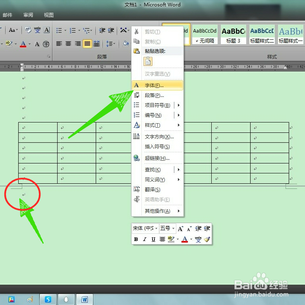
Task: Expand 项目符号(B) submenu arrow
Action: point(179,105)
